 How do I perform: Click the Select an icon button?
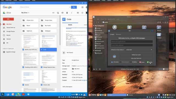click(136, 55)
